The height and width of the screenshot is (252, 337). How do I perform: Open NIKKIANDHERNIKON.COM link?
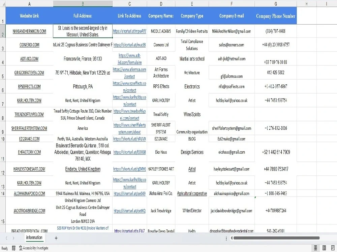tap(29, 31)
